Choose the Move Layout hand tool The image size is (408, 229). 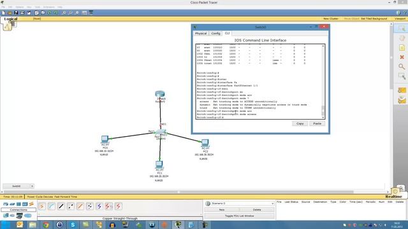[x=402, y=38]
